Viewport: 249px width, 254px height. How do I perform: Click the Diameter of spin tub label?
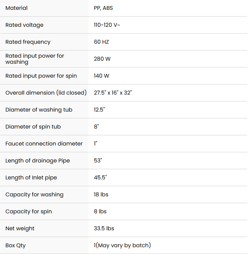[33, 126]
